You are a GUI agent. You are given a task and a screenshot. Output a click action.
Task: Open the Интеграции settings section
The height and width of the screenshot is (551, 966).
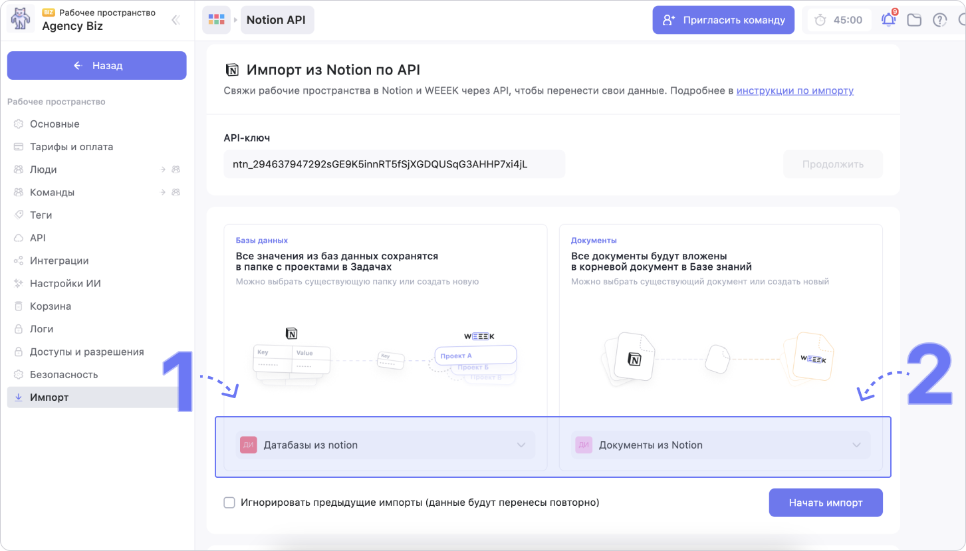59,261
